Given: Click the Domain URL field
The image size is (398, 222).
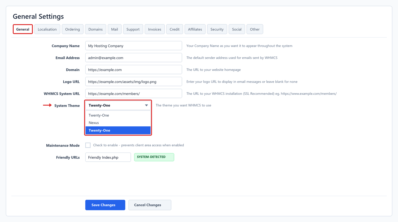Looking at the screenshot, I should click(x=134, y=70).
